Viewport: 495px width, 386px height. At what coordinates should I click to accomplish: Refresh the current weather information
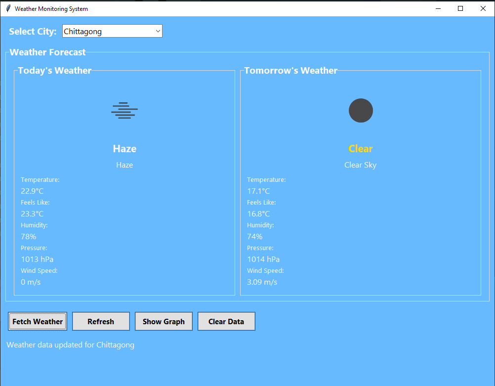pyautogui.click(x=101, y=321)
